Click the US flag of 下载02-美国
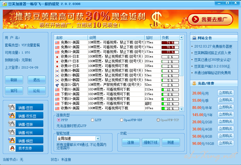The image size is (241, 165). click(x=57, y=95)
